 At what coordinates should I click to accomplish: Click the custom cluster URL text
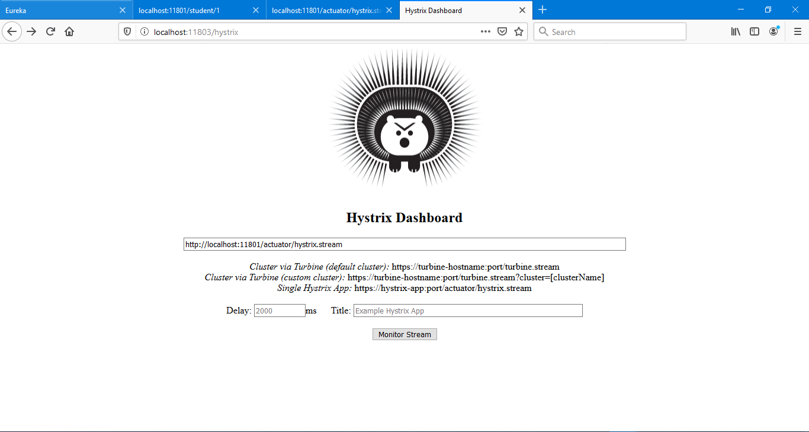(476, 277)
